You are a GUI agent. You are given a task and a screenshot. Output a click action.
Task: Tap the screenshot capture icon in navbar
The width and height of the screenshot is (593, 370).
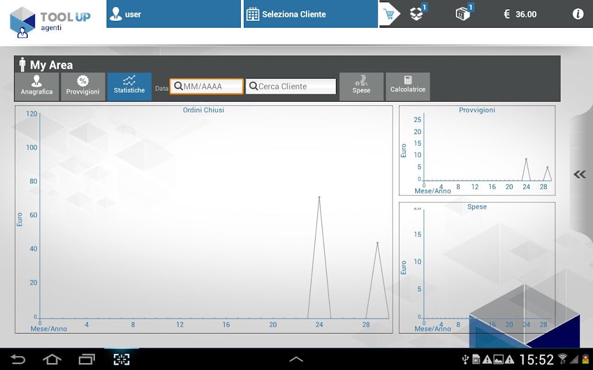coord(122,359)
